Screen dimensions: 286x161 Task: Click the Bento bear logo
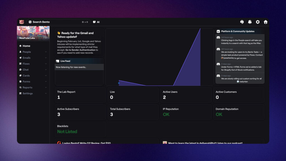coord(22,22)
